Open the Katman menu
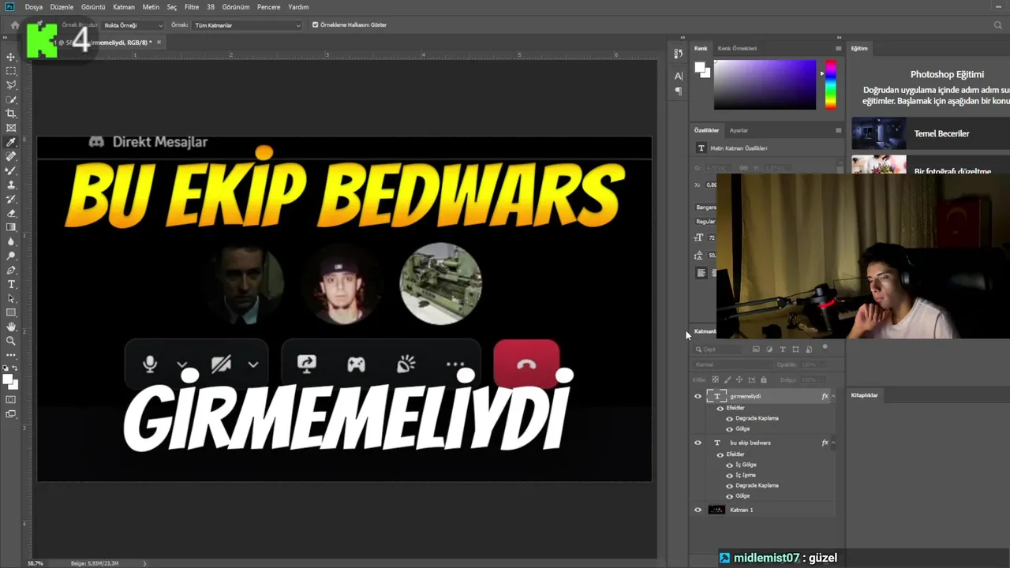Viewport: 1010px width, 568px height. pos(124,7)
